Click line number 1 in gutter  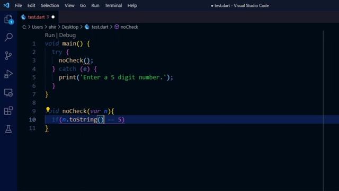click(x=34, y=44)
